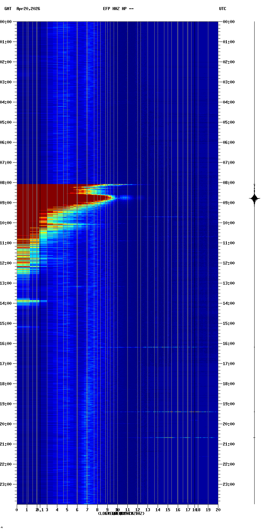The height and width of the screenshot is (531, 269).
Task: Click the Apr20,2026 date text
Action: pyautogui.click(x=28, y=9)
